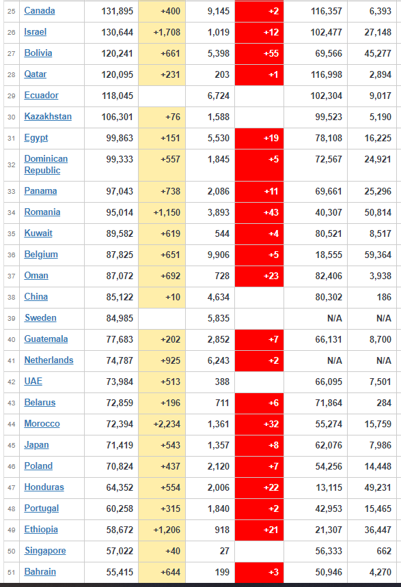Open the Kazakhstan country page
The width and height of the screenshot is (401, 587).
pos(48,117)
